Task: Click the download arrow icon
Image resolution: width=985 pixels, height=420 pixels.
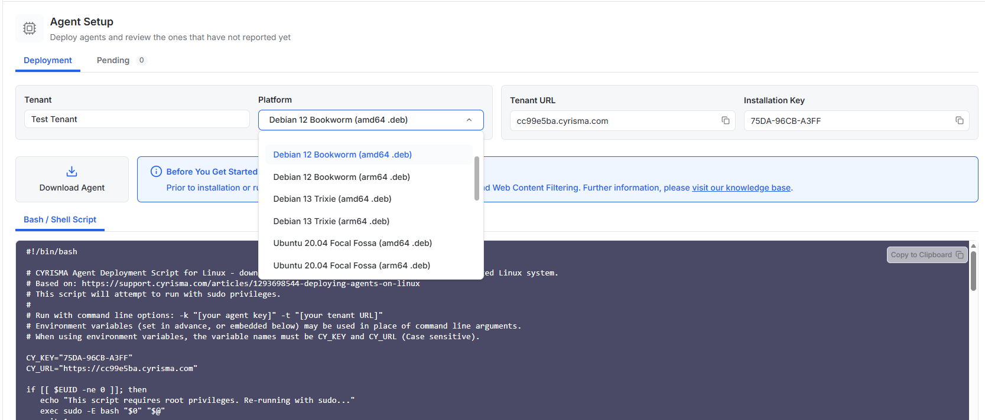Action: click(71, 172)
